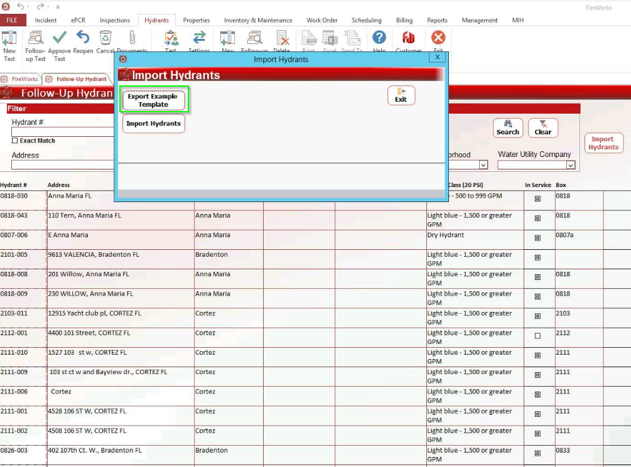Click the Cancel trash bin icon
This screenshot has width=631, height=467.
[x=105, y=39]
